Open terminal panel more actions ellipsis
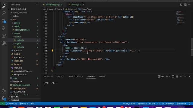Image resolution: width=193 pixels, height=108 pixels. (x=181, y=76)
